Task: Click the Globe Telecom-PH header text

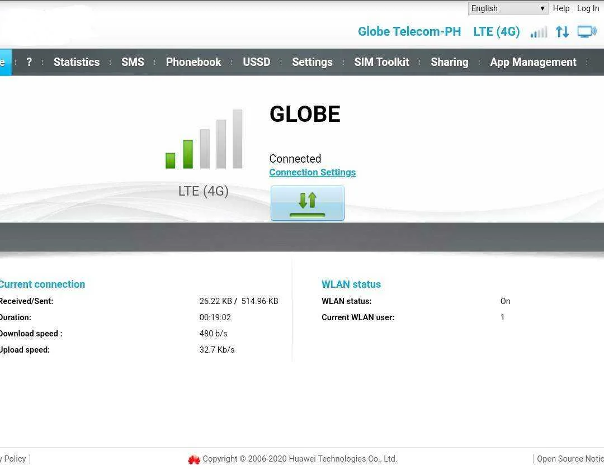Action: pyautogui.click(x=409, y=31)
